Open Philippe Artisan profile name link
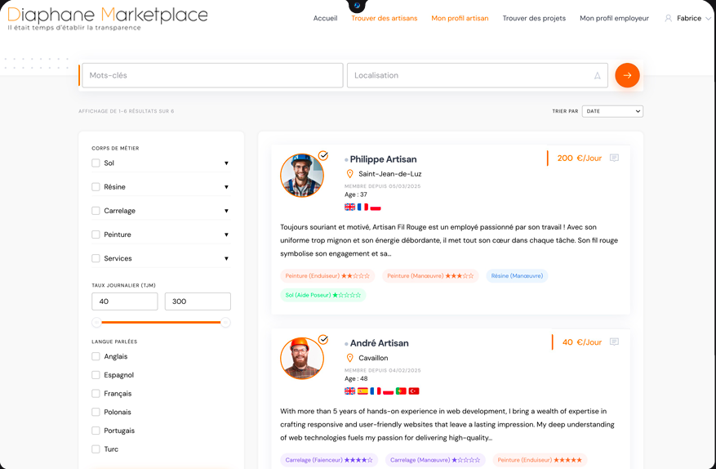Screen dimensions: 716x469 click(x=383, y=159)
